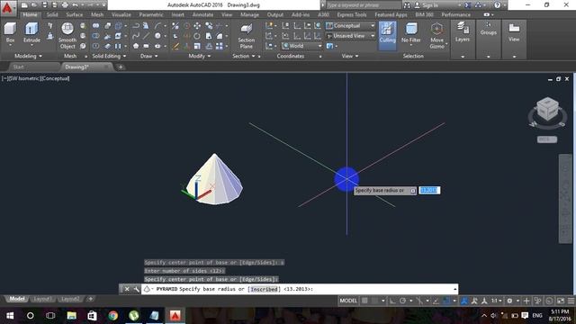Click the Clean Screen icon in status bar
The height and width of the screenshot is (324, 576).
click(561, 301)
